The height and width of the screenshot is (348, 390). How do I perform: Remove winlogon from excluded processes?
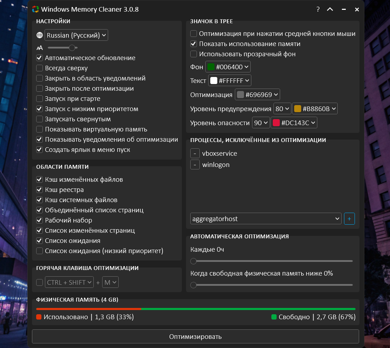tap(195, 164)
